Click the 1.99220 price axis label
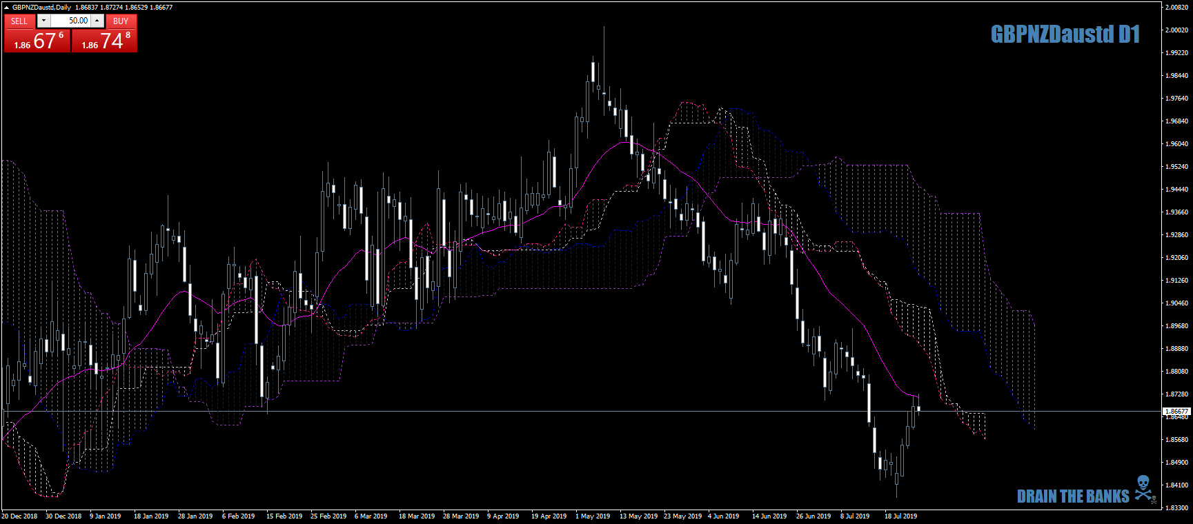The width and height of the screenshot is (1193, 524). coord(1176,52)
